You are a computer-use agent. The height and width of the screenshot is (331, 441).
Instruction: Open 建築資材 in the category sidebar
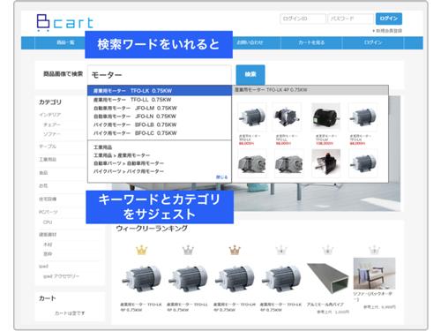point(48,235)
